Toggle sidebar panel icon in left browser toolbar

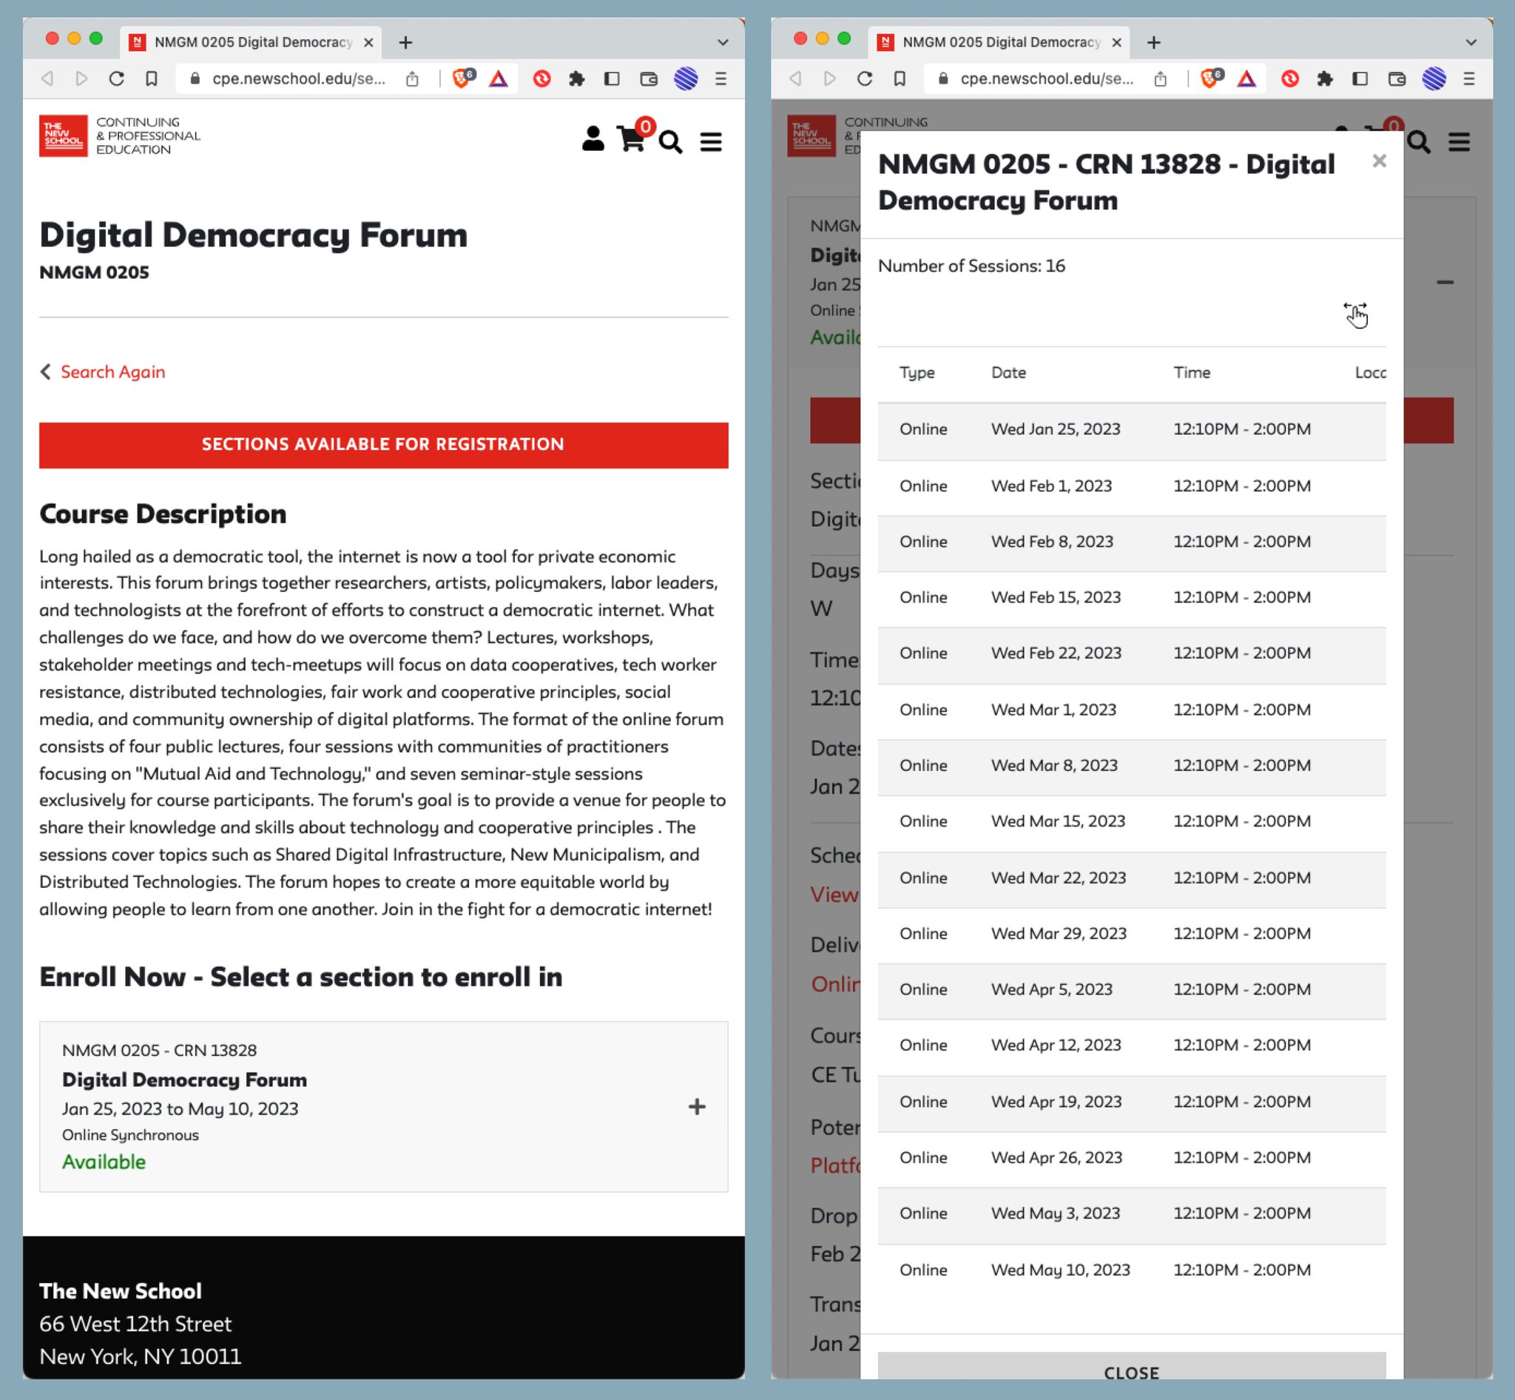[612, 78]
